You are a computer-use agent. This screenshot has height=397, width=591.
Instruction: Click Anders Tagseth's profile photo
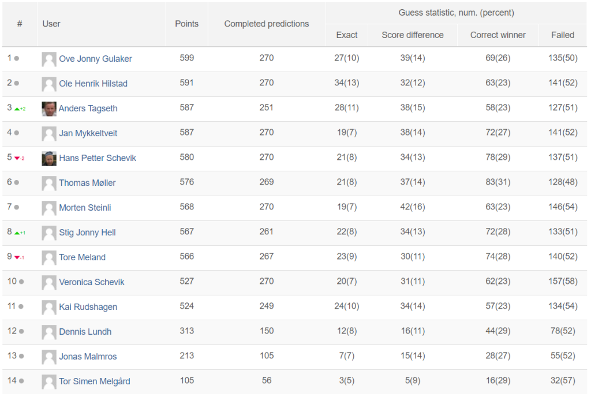tap(49, 109)
